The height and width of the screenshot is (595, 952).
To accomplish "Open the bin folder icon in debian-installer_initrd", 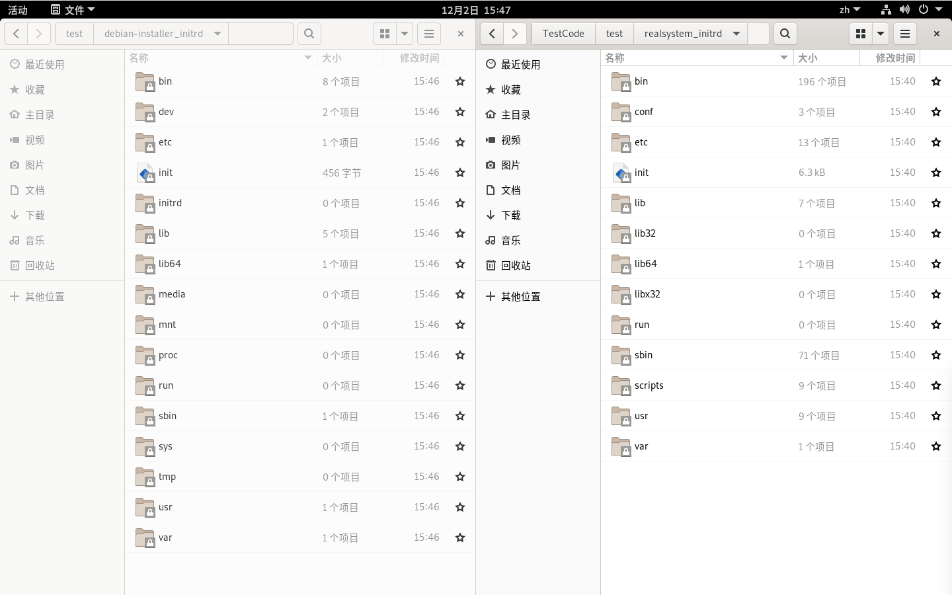I will tap(145, 81).
